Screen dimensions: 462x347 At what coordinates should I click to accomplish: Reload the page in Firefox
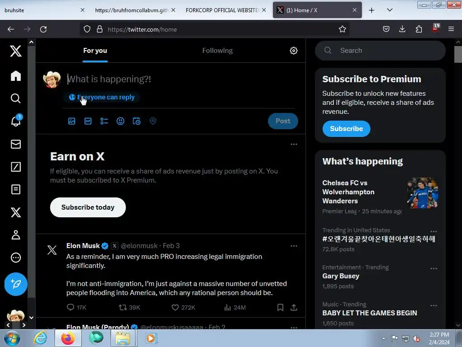click(43, 29)
